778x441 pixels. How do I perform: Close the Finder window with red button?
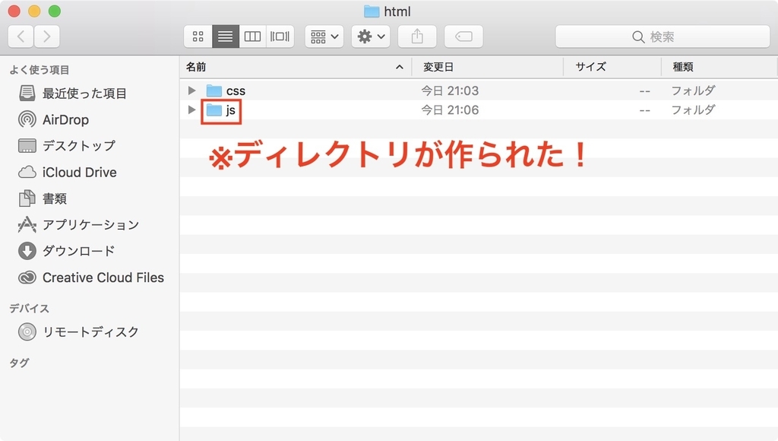pos(14,11)
